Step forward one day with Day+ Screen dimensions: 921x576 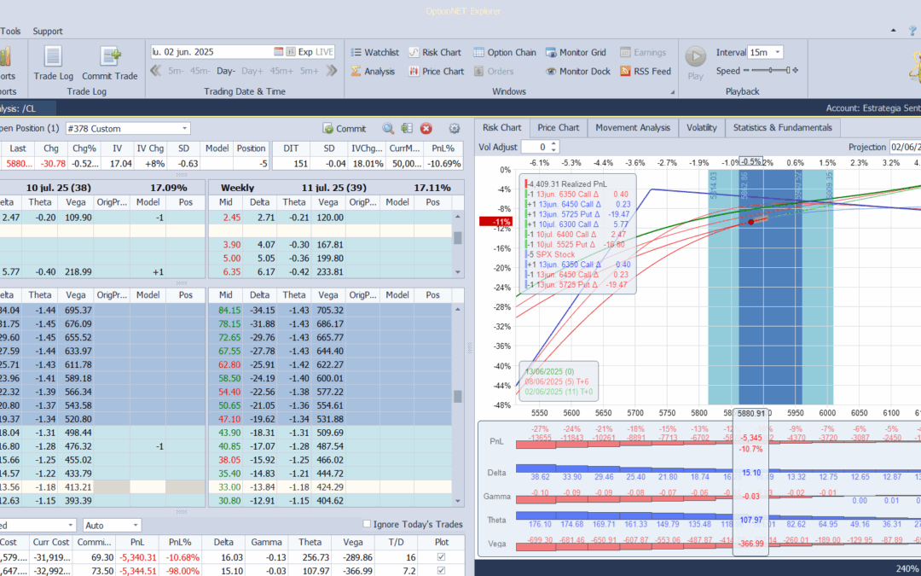click(x=252, y=71)
